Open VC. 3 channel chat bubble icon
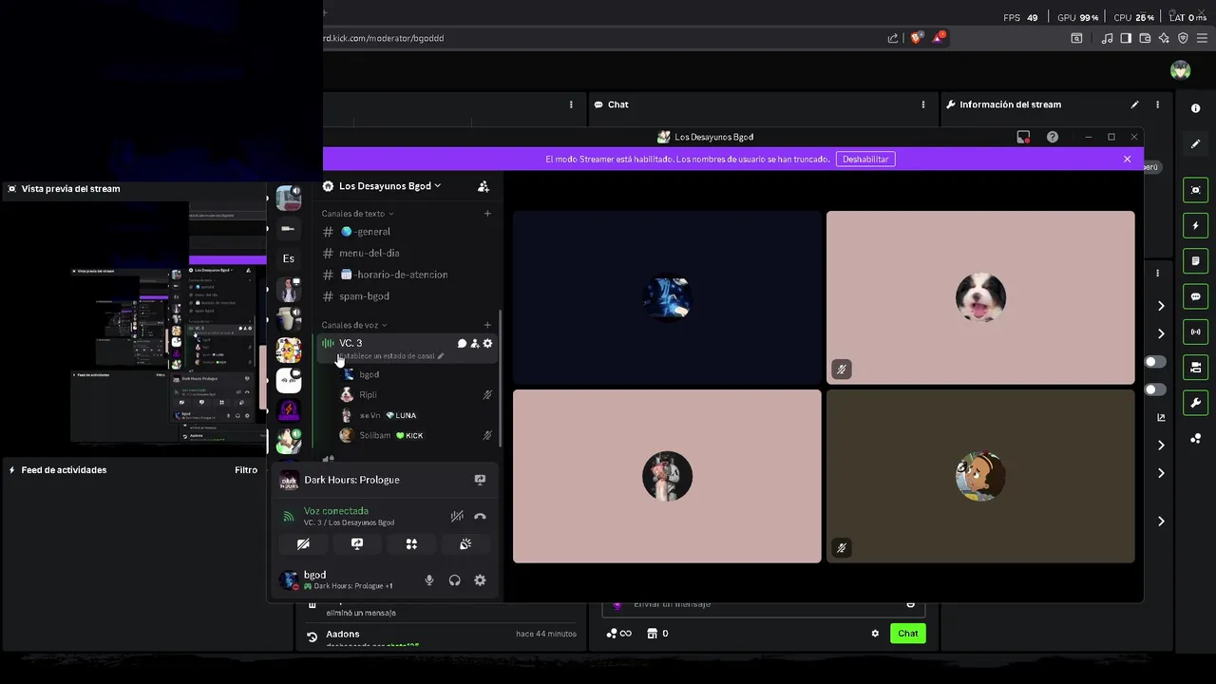1216x684 pixels. pos(462,343)
